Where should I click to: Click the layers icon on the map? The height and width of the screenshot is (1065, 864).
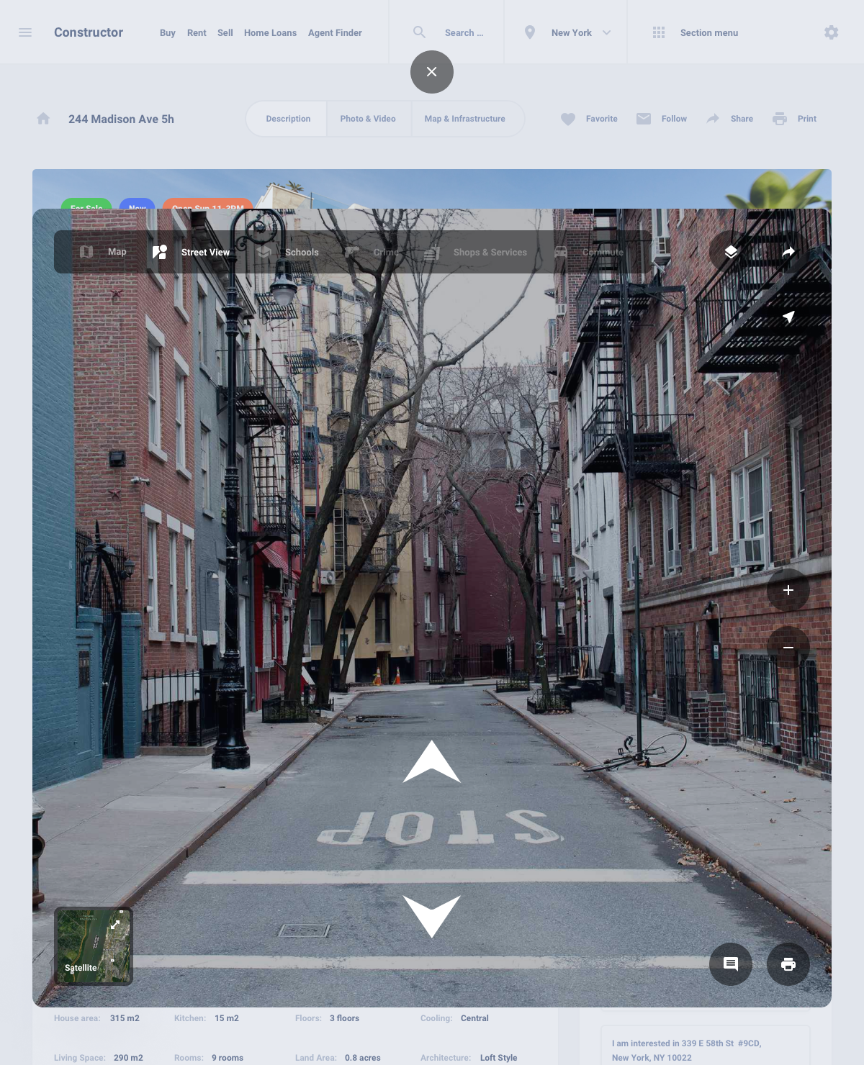click(731, 252)
